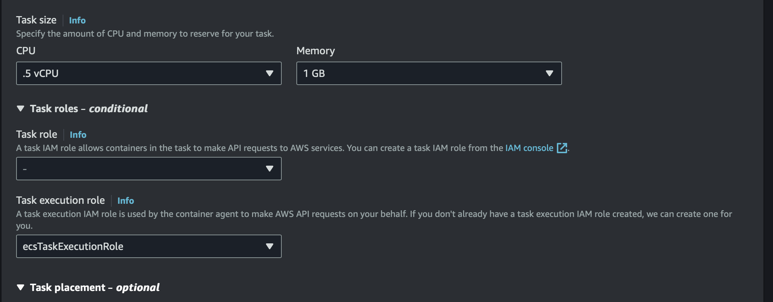Open the CPU dropdown showing .5 vCPU

[x=149, y=73]
